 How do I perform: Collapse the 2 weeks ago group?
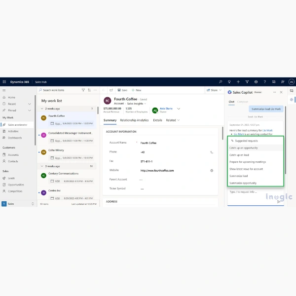coord(42,109)
